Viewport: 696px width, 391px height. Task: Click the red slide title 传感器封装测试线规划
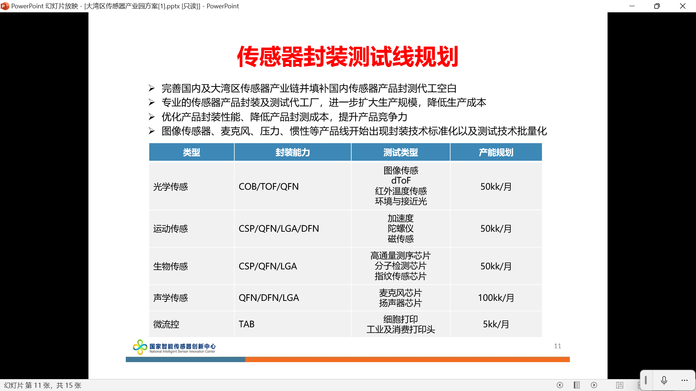tap(348, 57)
